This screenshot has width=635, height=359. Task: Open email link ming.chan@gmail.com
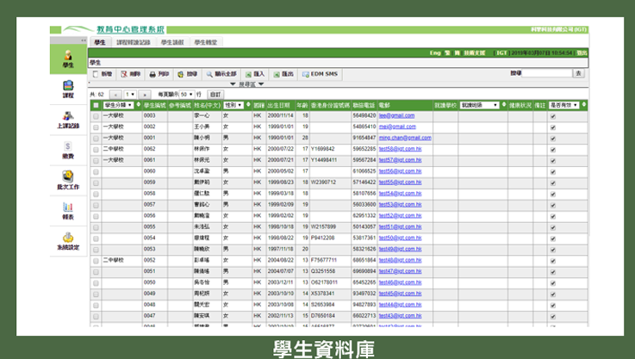(405, 138)
